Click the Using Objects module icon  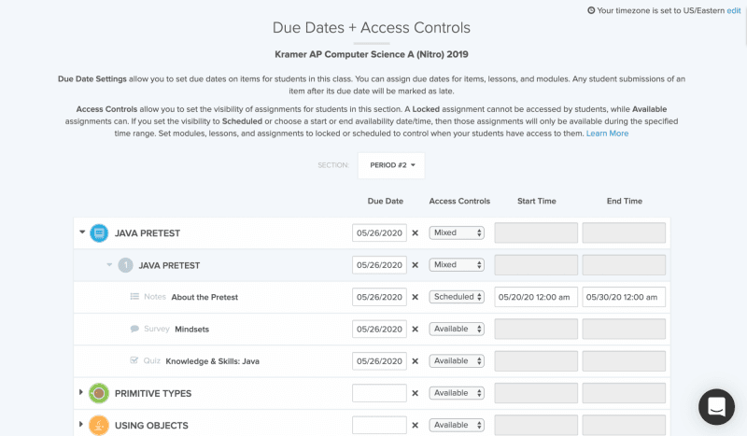99,425
